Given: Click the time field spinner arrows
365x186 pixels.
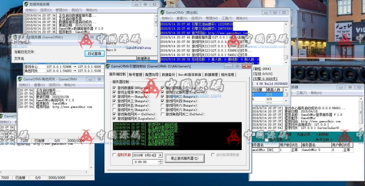Looking at the screenshot, I should [160, 162].
